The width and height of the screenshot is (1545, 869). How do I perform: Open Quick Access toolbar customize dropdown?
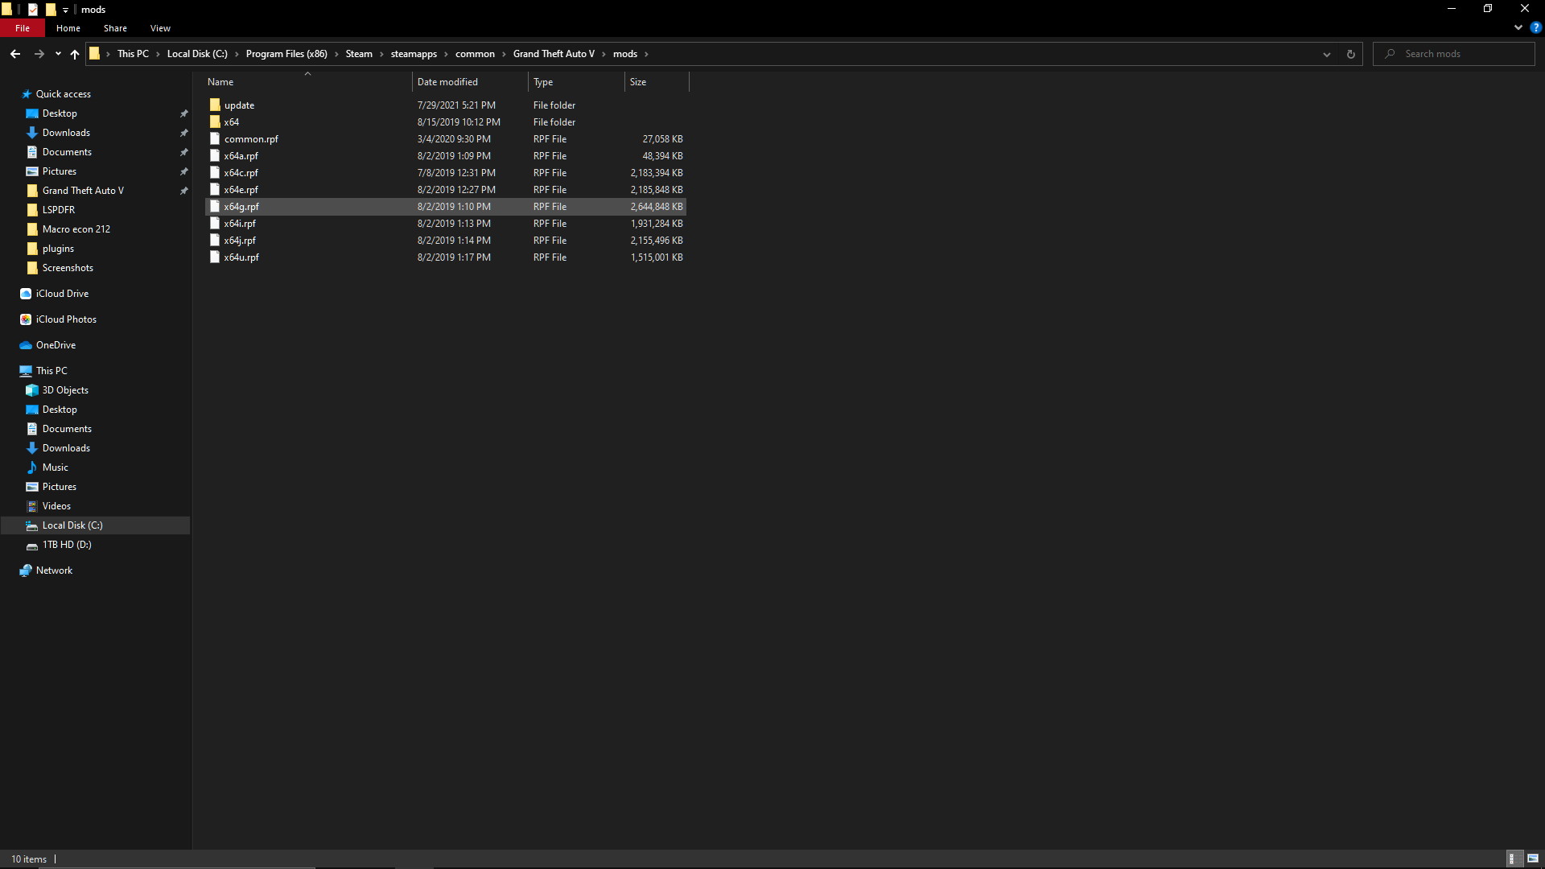point(66,10)
